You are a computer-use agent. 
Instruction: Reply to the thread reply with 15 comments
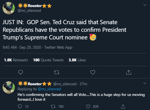click(20, 106)
